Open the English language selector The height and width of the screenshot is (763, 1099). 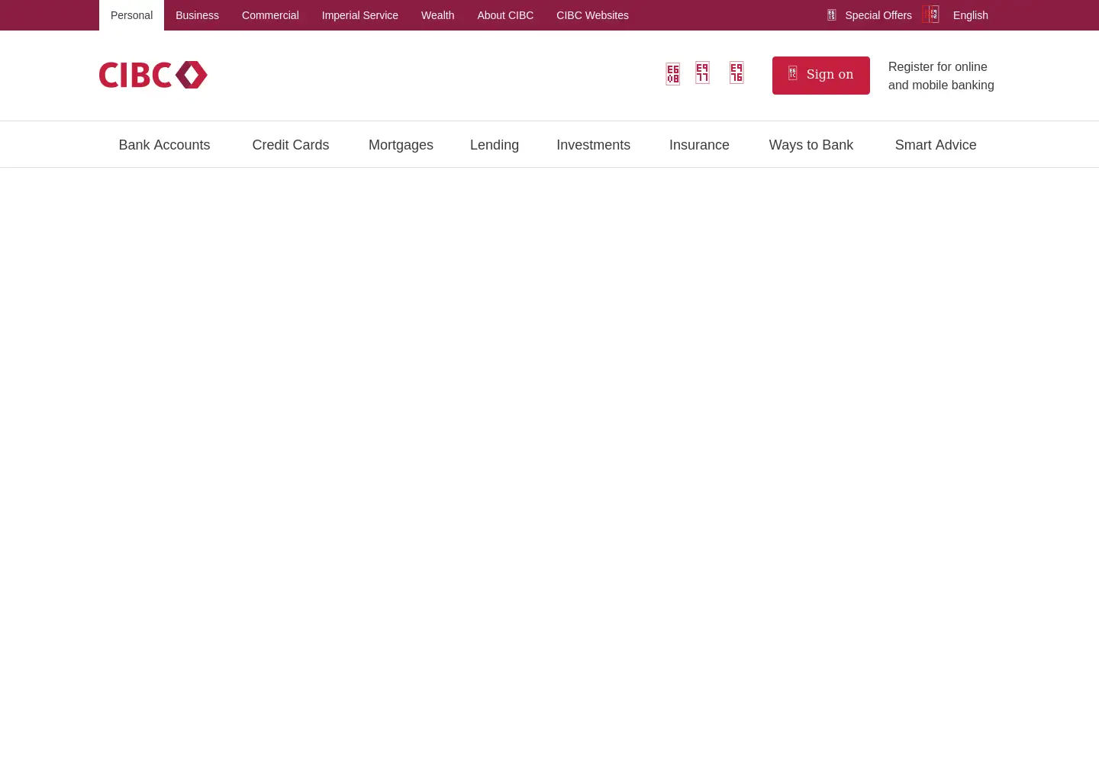coord(971,15)
